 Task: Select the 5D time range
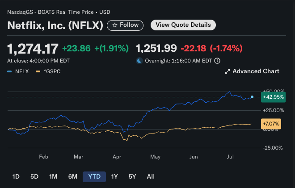[x=34, y=176]
